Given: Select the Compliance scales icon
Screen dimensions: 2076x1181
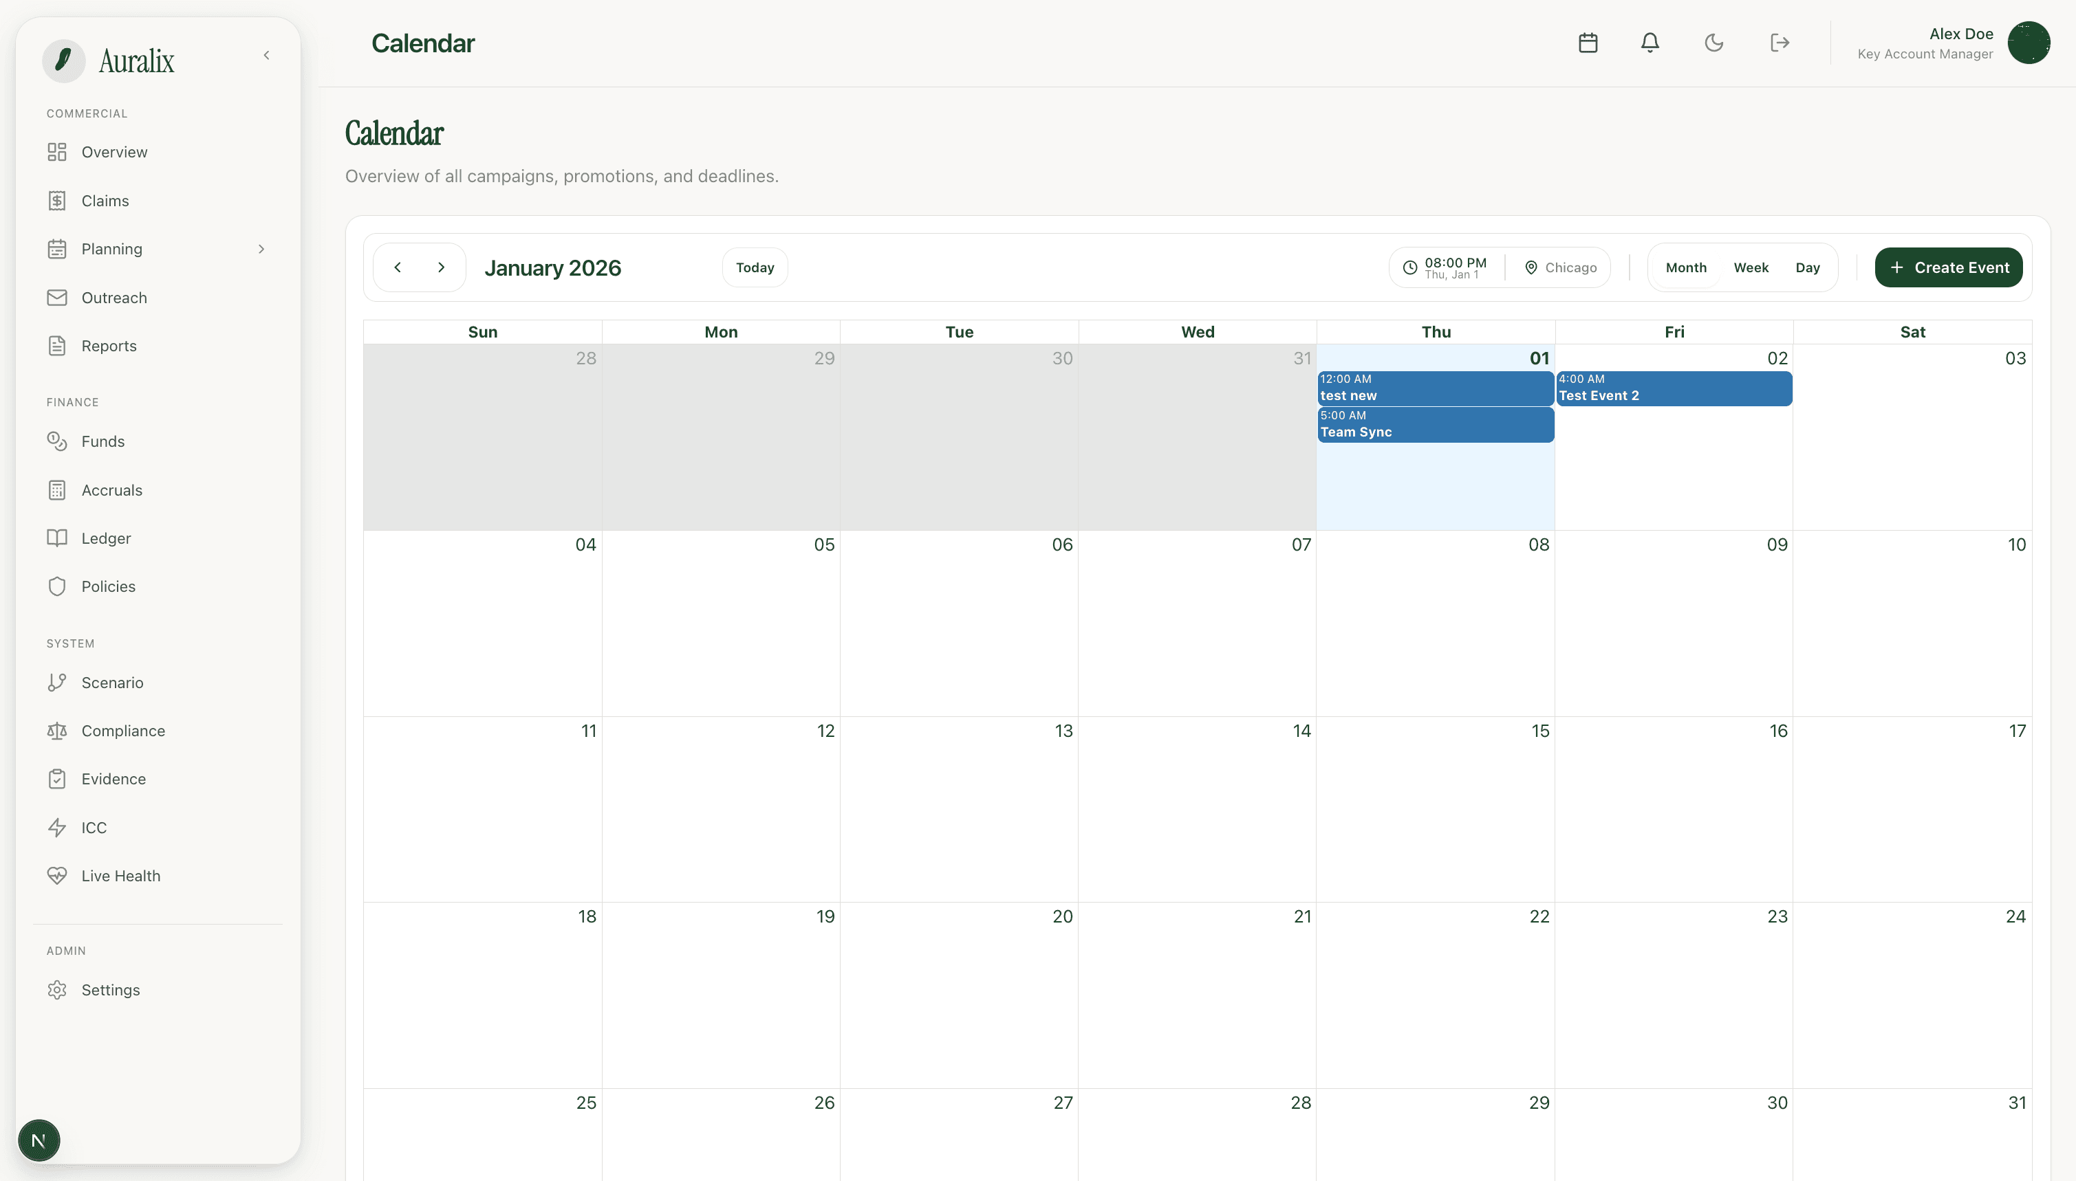Looking at the screenshot, I should (x=56, y=730).
